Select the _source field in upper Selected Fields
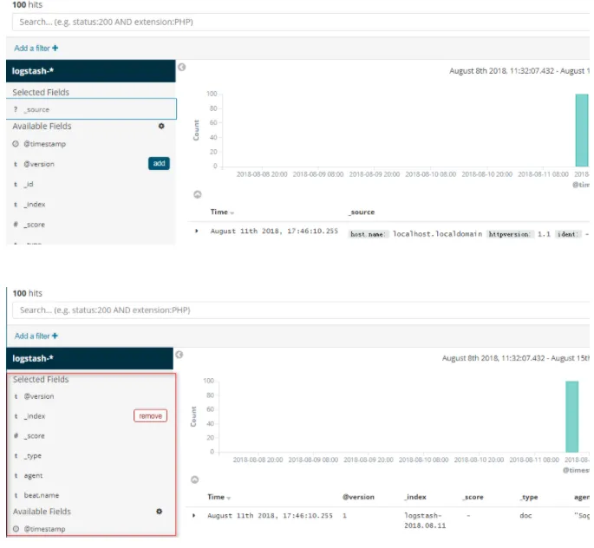594x548 pixels. tap(91, 109)
